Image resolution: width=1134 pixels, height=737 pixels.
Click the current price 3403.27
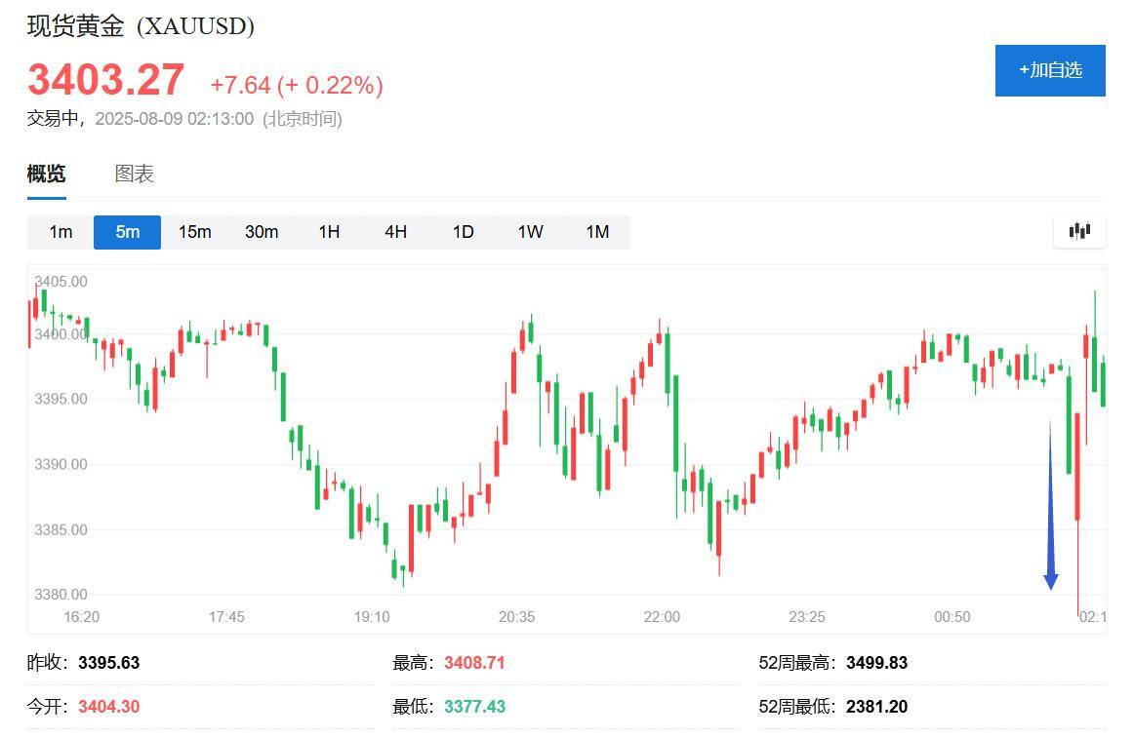pyautogui.click(x=105, y=80)
